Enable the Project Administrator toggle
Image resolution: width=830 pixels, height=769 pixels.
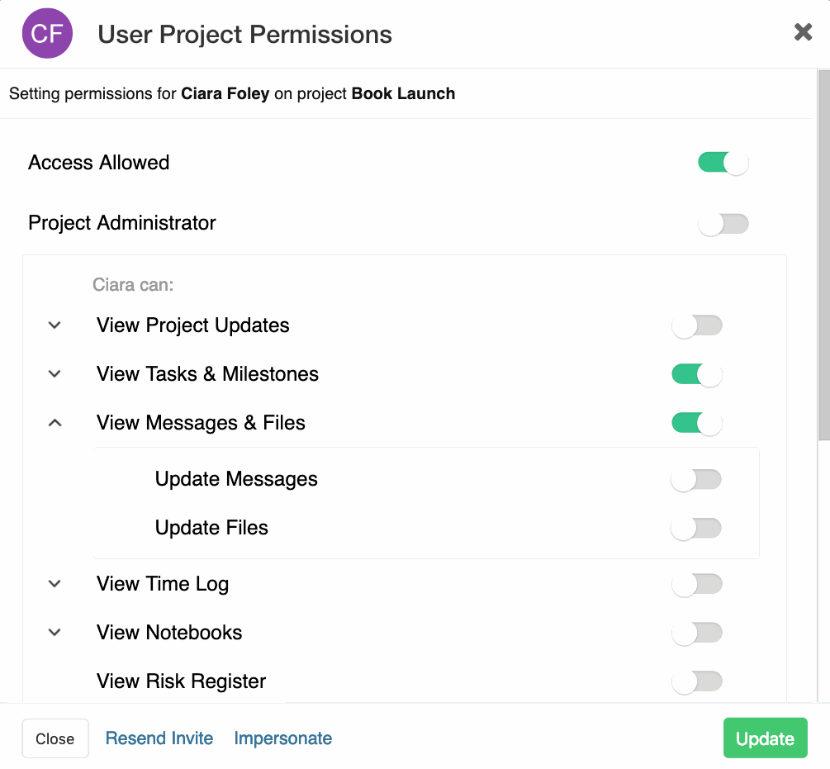[x=723, y=224]
